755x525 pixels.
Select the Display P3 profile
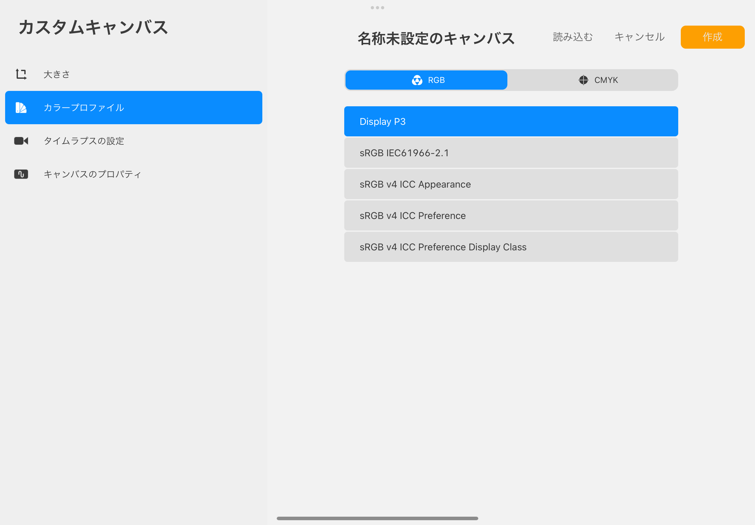pos(511,121)
